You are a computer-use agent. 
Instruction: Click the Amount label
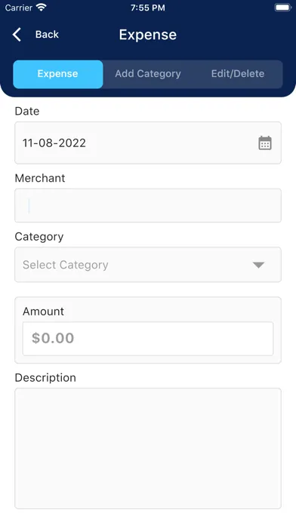tap(43, 312)
